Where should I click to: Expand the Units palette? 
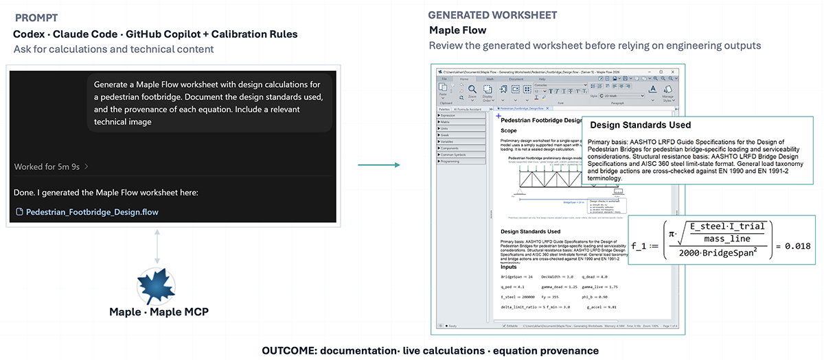coord(461,128)
